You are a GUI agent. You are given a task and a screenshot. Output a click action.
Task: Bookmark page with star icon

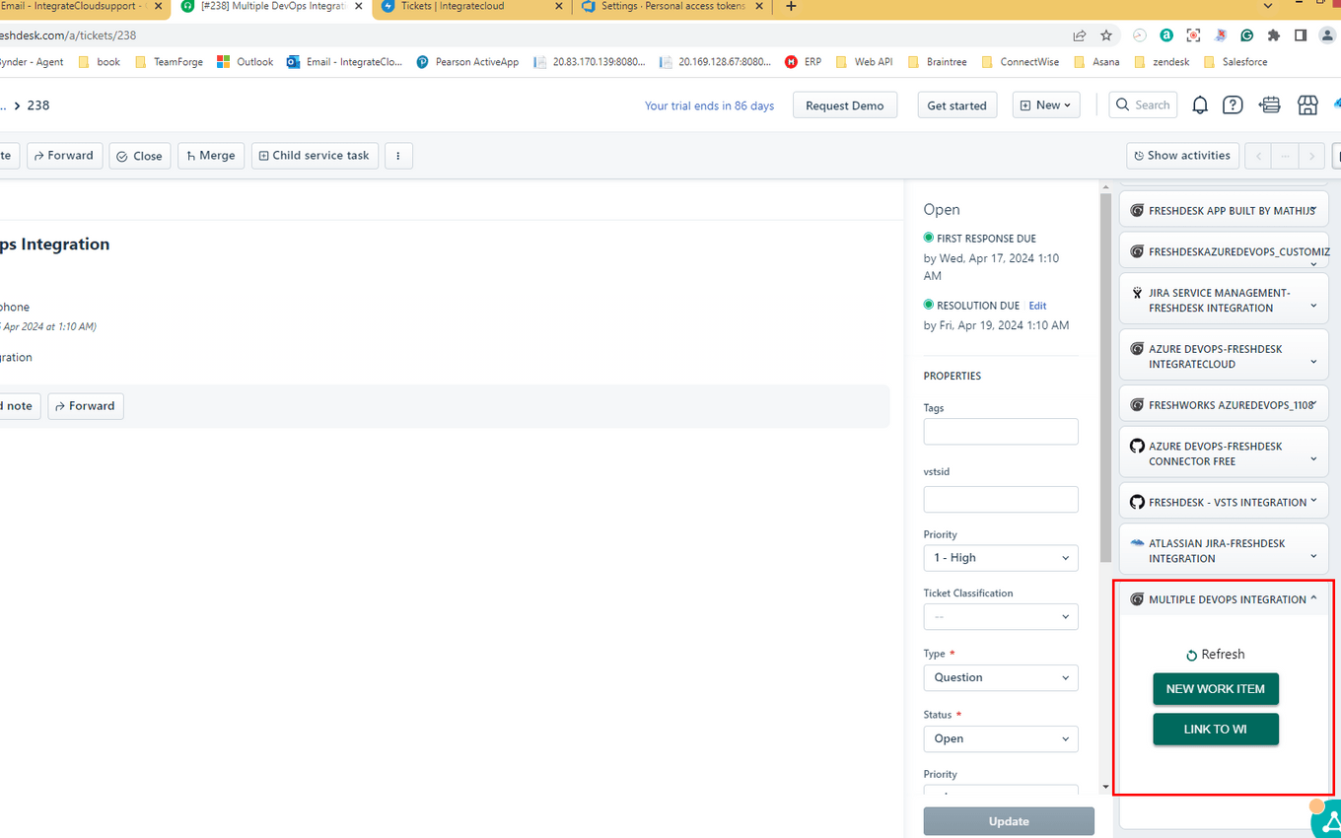(x=1106, y=35)
